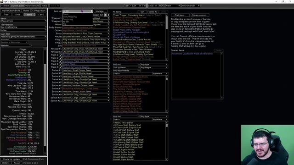
Task: Select 'Advancing Fortress, Gut Ripper' unique
Action: pyautogui.click(x=129, y=92)
